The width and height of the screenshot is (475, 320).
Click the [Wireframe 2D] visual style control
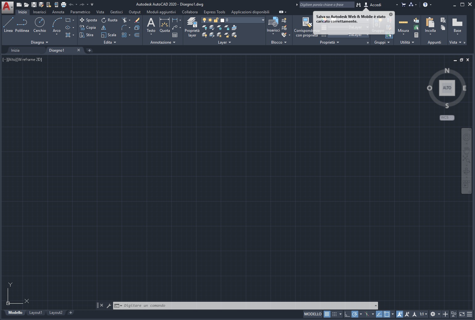(29, 59)
